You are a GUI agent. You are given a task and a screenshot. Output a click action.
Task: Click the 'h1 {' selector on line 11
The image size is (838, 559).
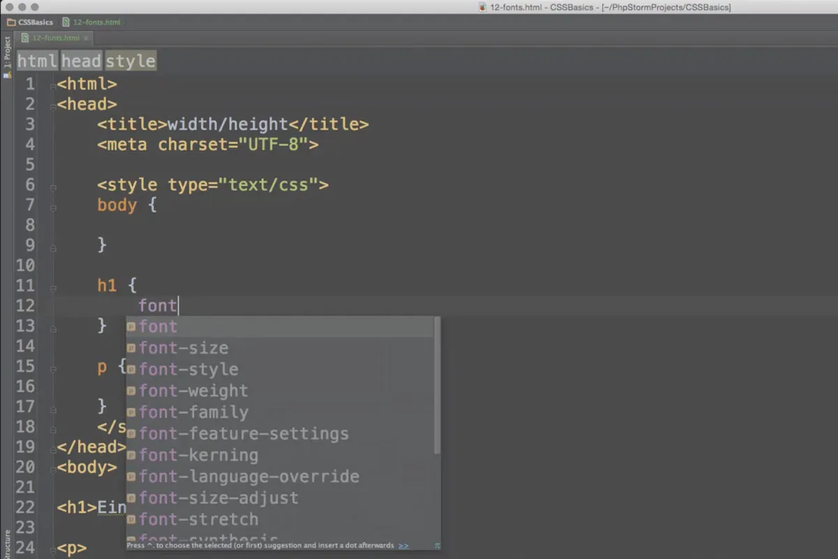117,286
